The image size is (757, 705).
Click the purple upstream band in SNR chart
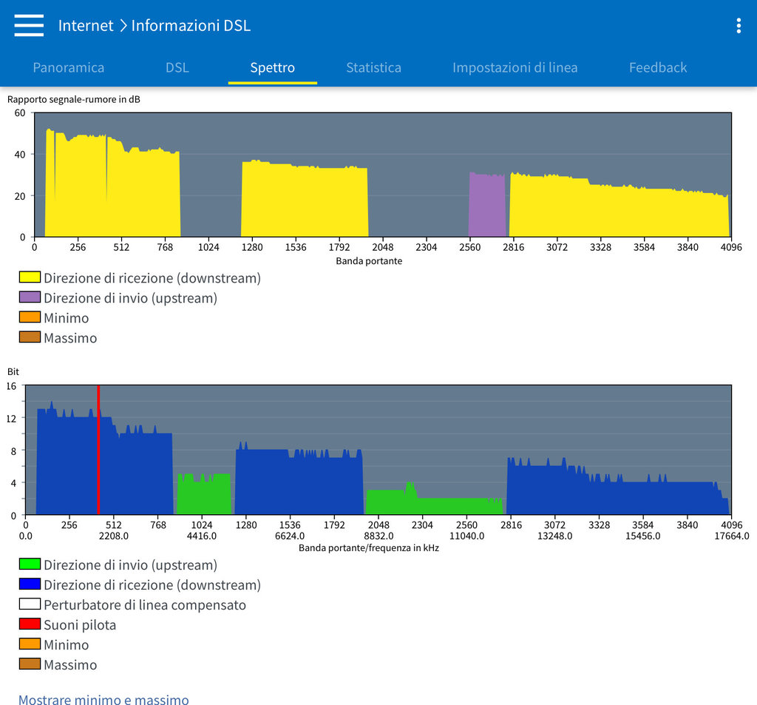(x=487, y=206)
